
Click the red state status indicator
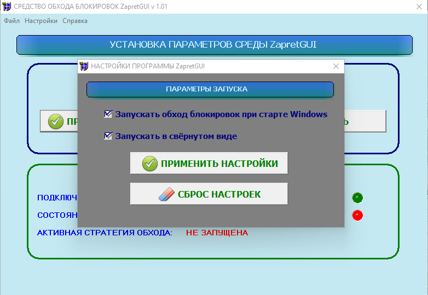[x=357, y=215]
